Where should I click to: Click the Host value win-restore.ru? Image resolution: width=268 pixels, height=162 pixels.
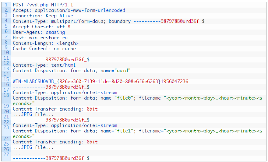pyautogui.click(x=48, y=37)
